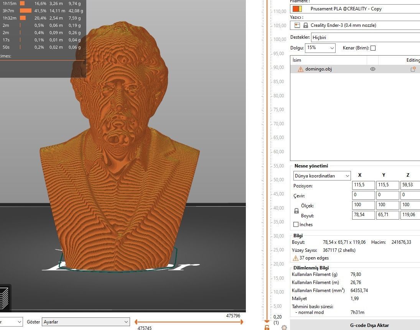Click the color swatch in the 1h32m legend row
Viewport: 420px width, 330px height.
23,18
